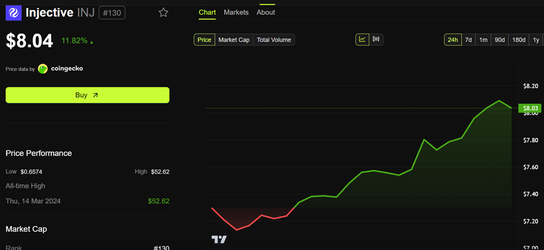Click the lowest point of the red price line

[237, 230]
